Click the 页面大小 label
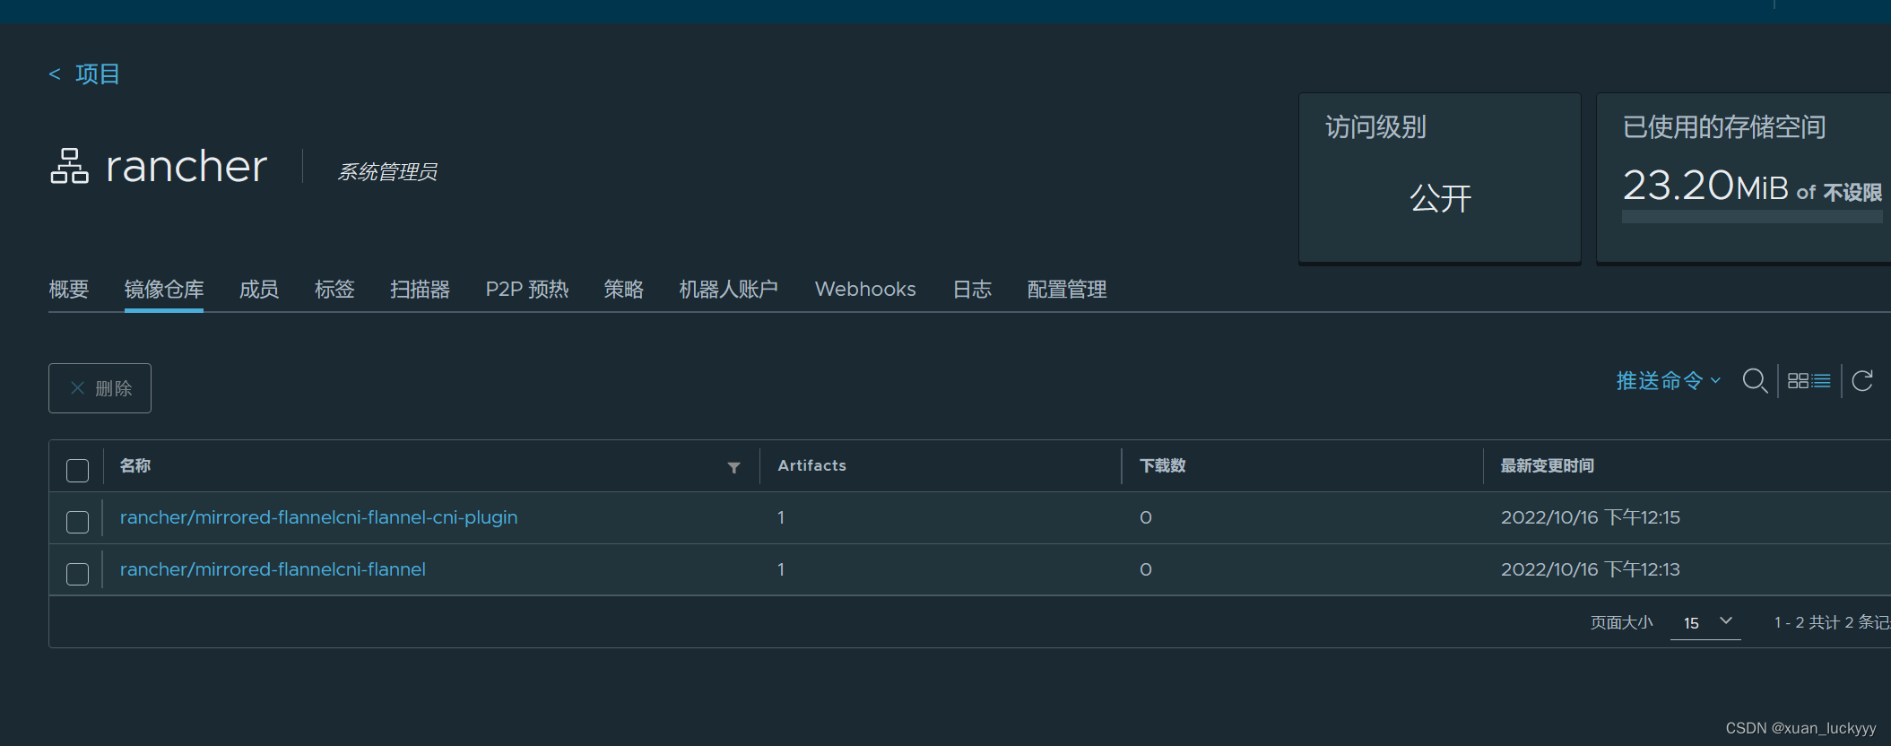Image resolution: width=1891 pixels, height=746 pixels. pos(1621,622)
